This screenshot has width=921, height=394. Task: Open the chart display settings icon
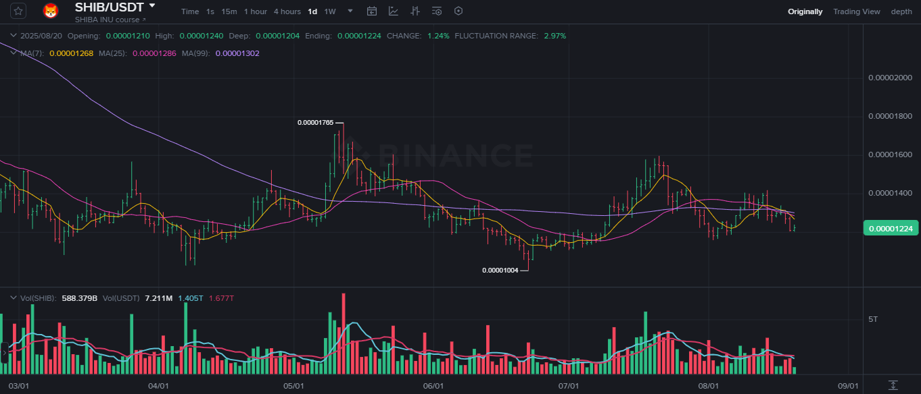pos(437,11)
